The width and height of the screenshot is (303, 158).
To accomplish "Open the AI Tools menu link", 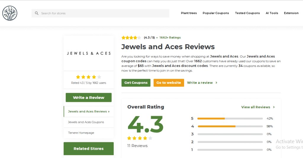I will coord(272,13).
